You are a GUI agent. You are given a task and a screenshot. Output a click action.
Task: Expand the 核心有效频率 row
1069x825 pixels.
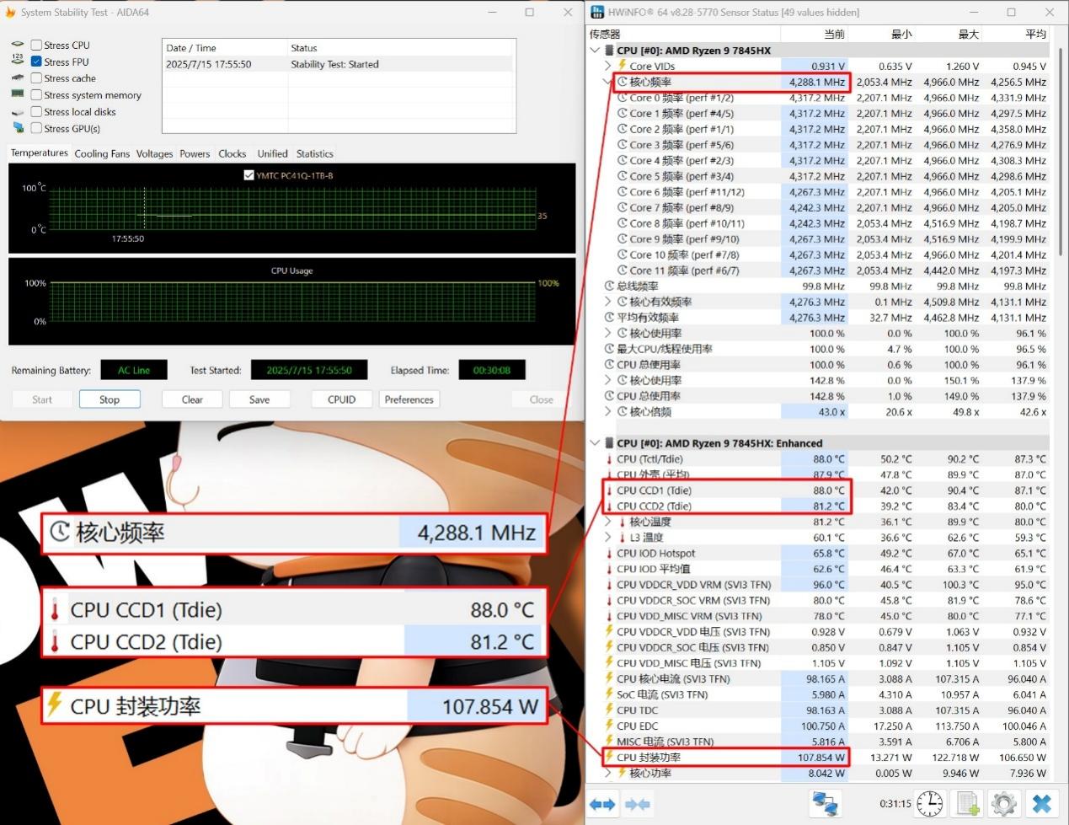tap(608, 302)
